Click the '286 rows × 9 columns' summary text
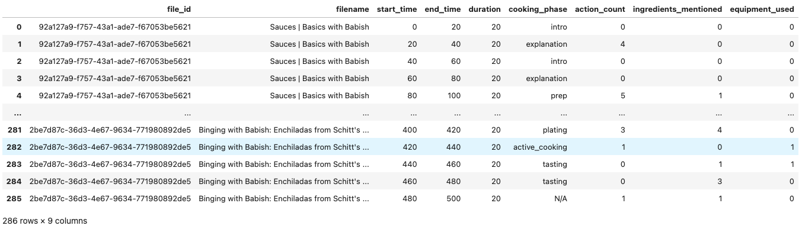This screenshot has width=802, height=232. [45, 221]
